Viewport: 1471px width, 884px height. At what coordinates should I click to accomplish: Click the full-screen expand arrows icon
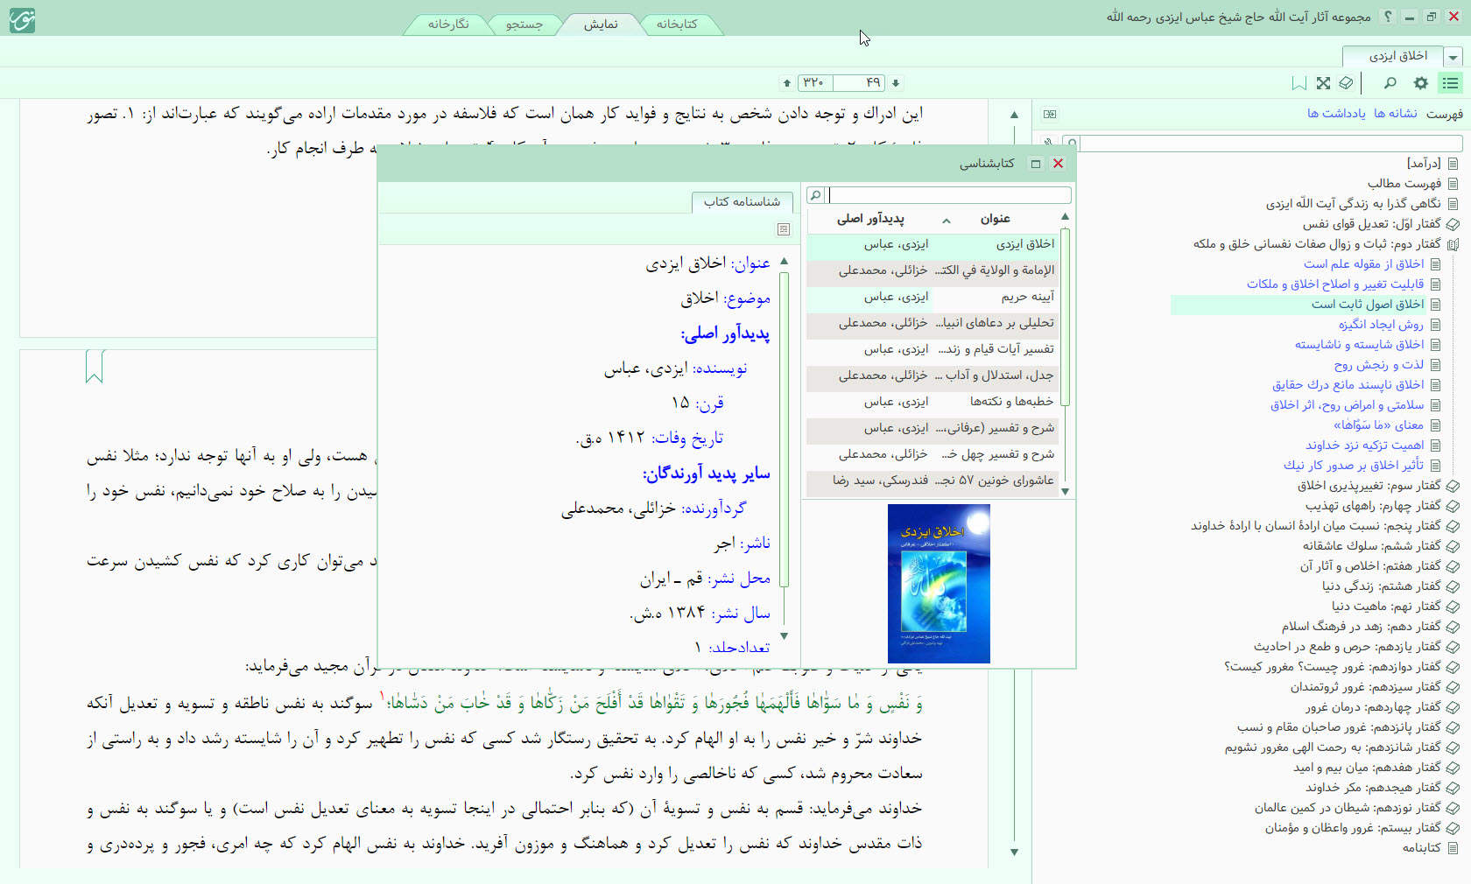pyautogui.click(x=1323, y=83)
